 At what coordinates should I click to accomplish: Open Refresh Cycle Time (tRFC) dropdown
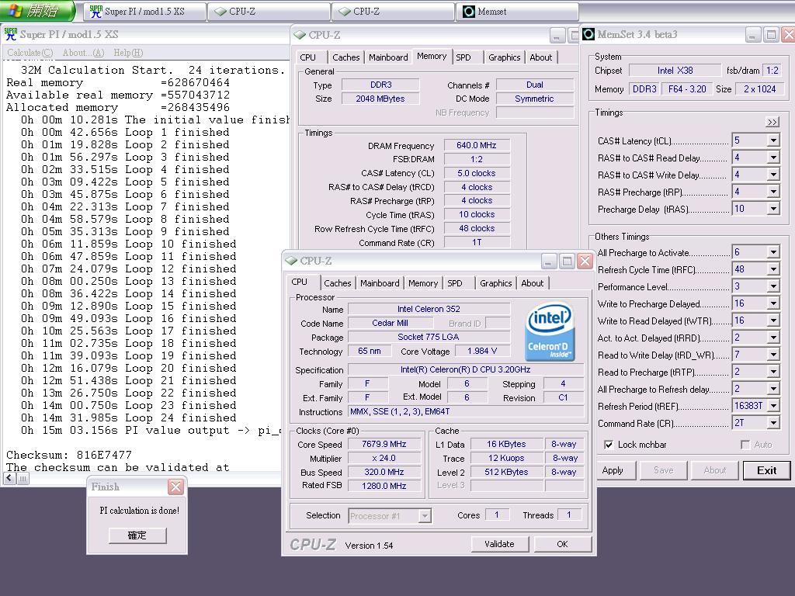tap(772, 269)
